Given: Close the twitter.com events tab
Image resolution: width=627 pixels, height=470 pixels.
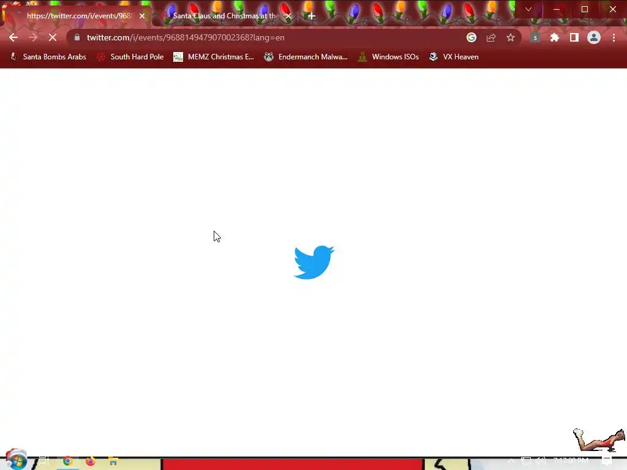Looking at the screenshot, I should point(142,16).
